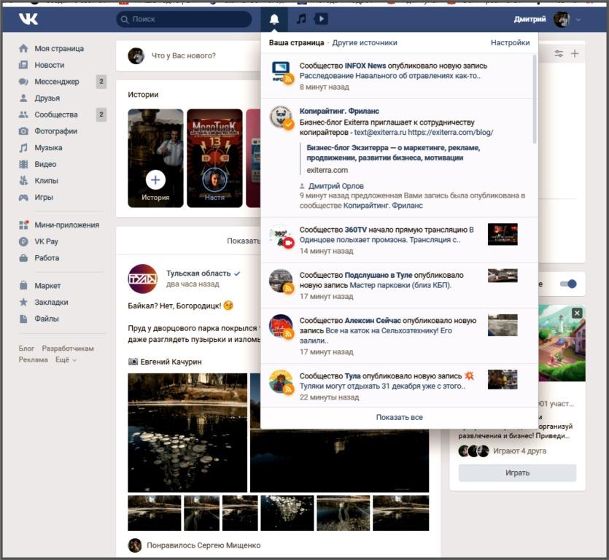Open the Разработчикам footer link
Viewport: 609px width, 560px height.
(x=68, y=349)
